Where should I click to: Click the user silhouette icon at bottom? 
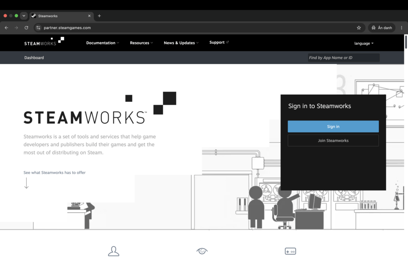tap(114, 251)
